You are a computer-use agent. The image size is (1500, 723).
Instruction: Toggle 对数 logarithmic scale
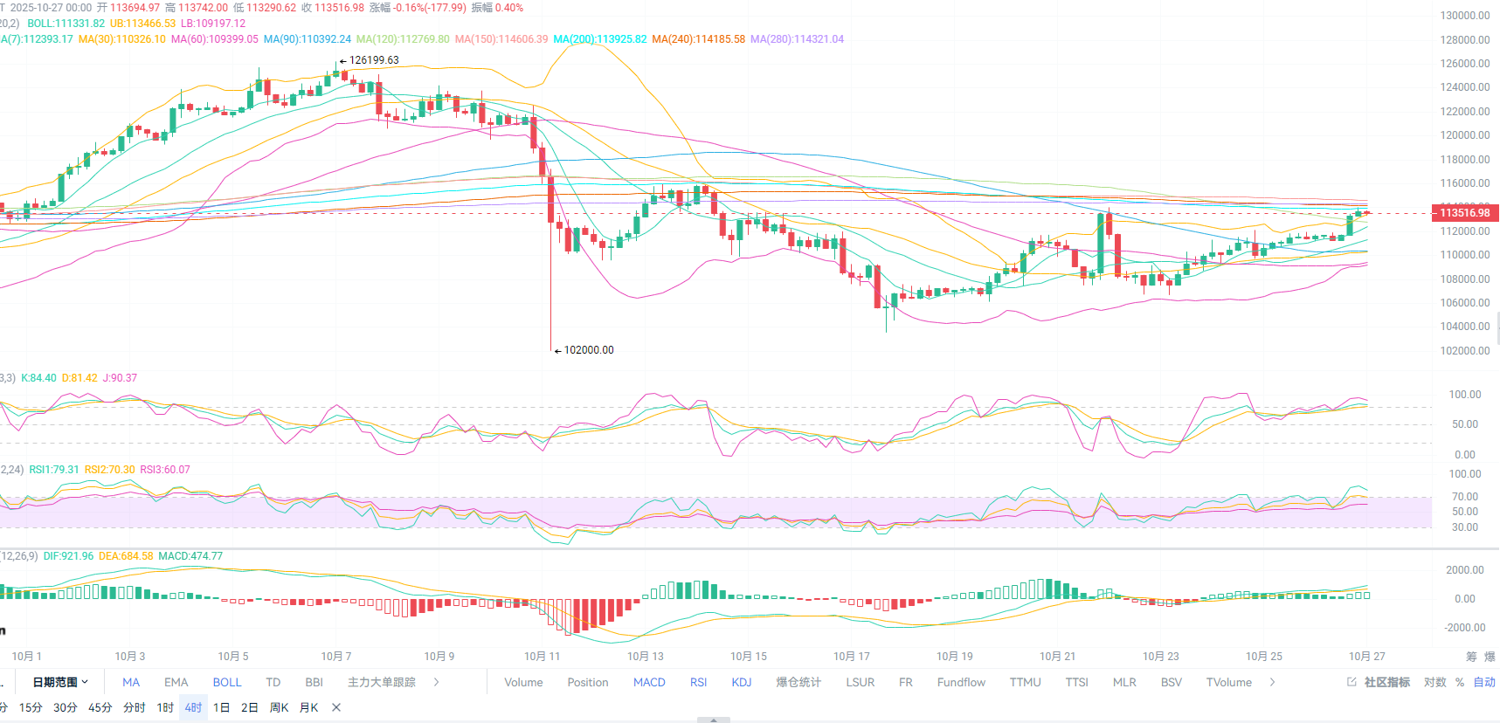click(1434, 682)
